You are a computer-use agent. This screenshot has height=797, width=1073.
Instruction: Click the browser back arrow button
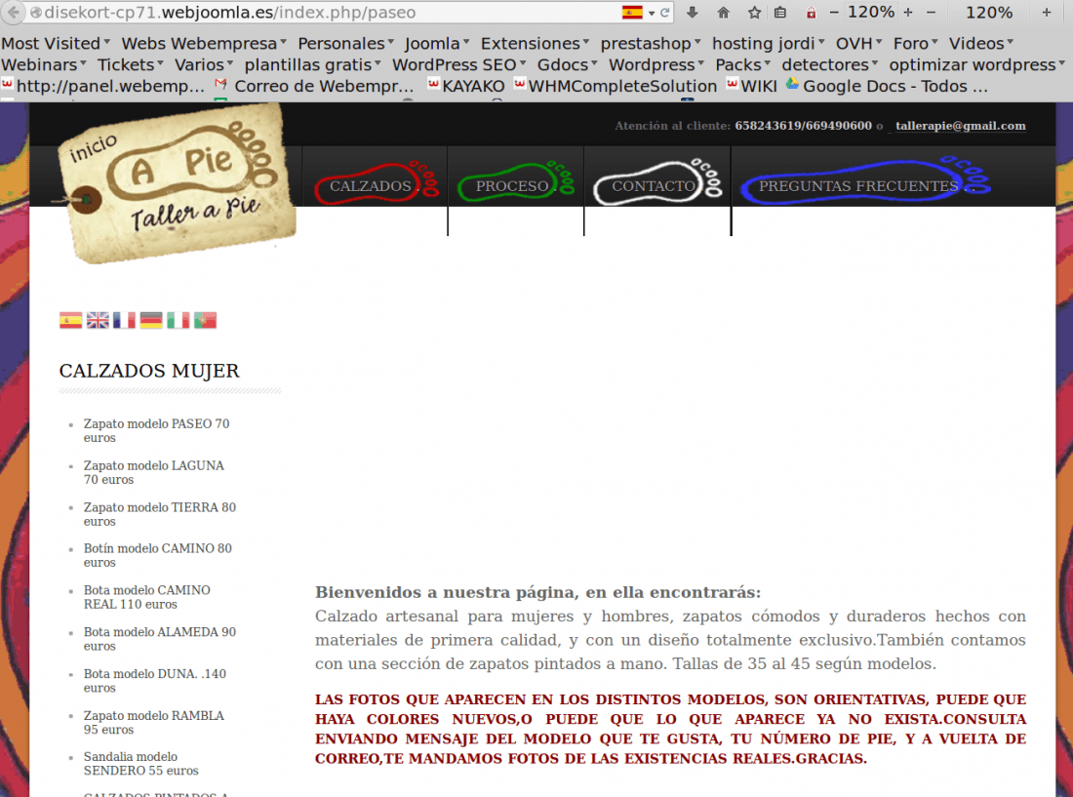[13, 13]
